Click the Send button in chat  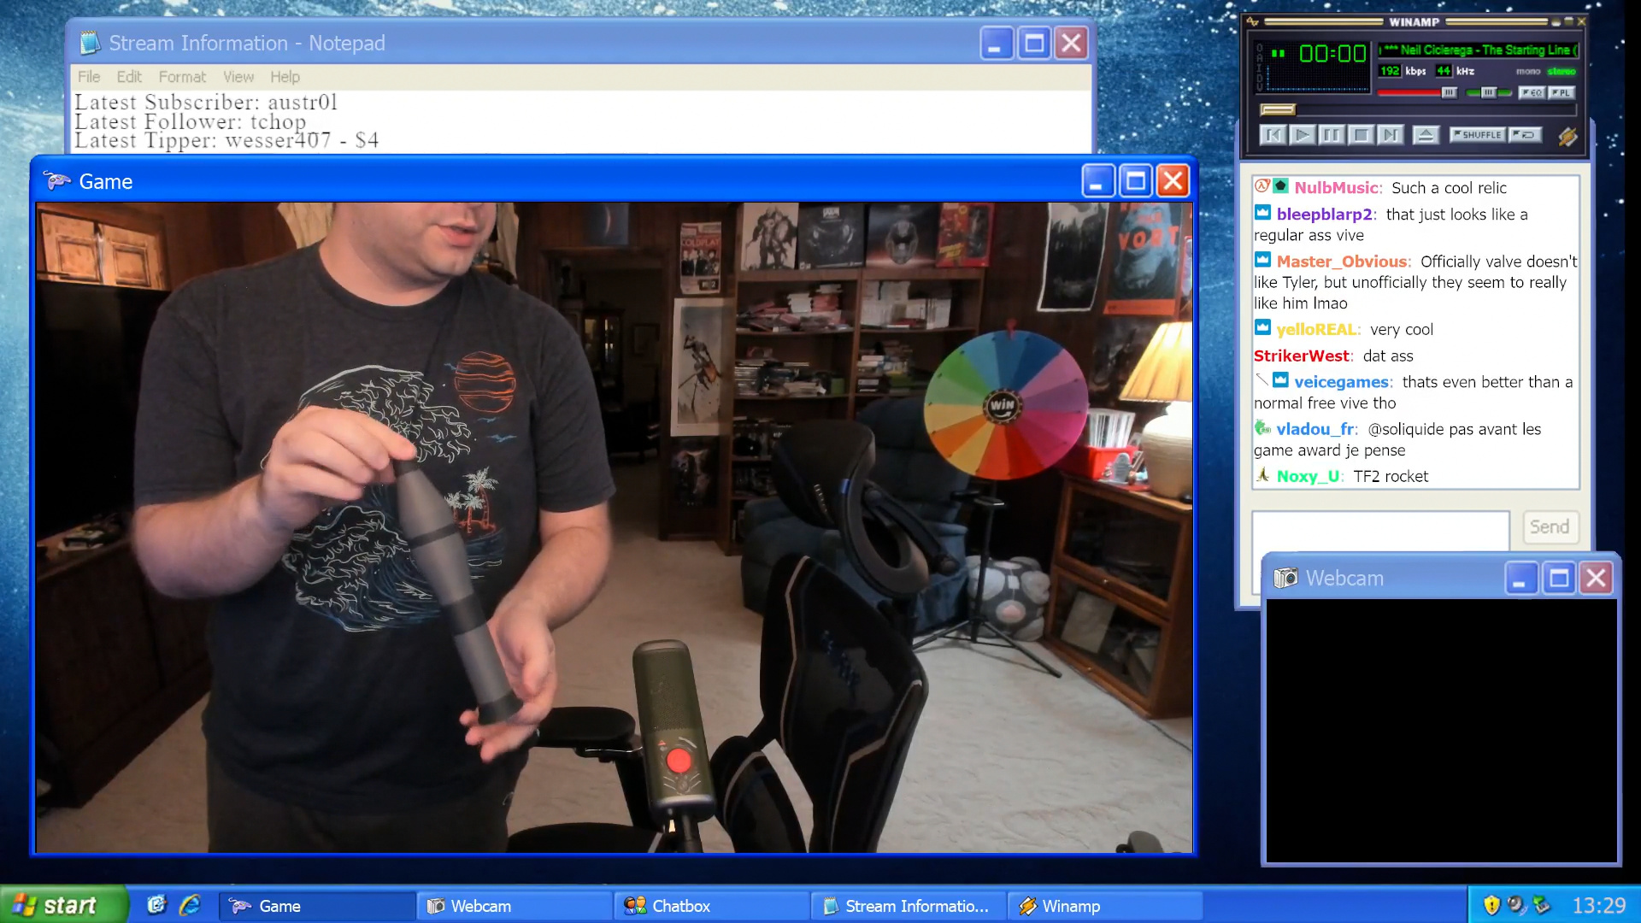(x=1549, y=527)
